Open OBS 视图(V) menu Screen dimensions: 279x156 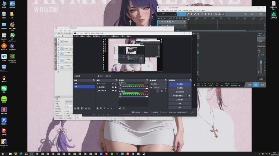tap(89, 36)
